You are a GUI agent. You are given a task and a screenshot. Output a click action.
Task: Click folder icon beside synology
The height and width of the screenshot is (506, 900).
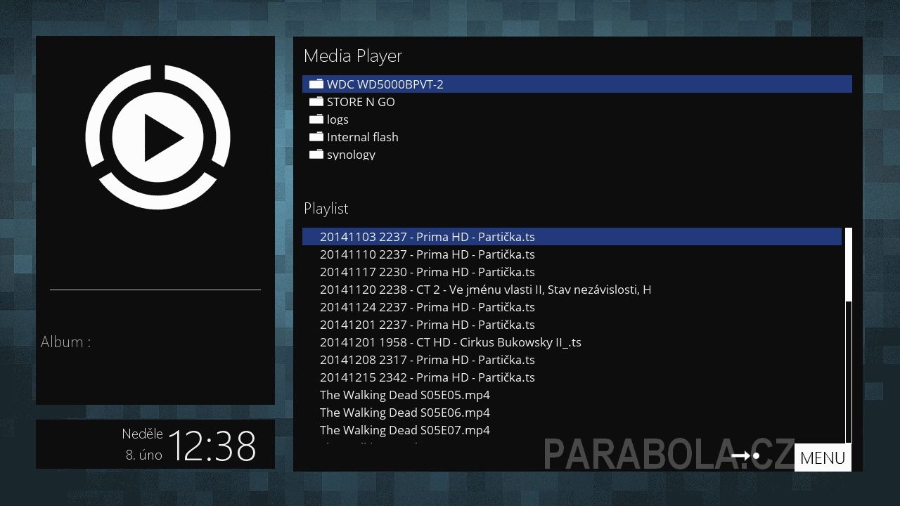click(316, 154)
